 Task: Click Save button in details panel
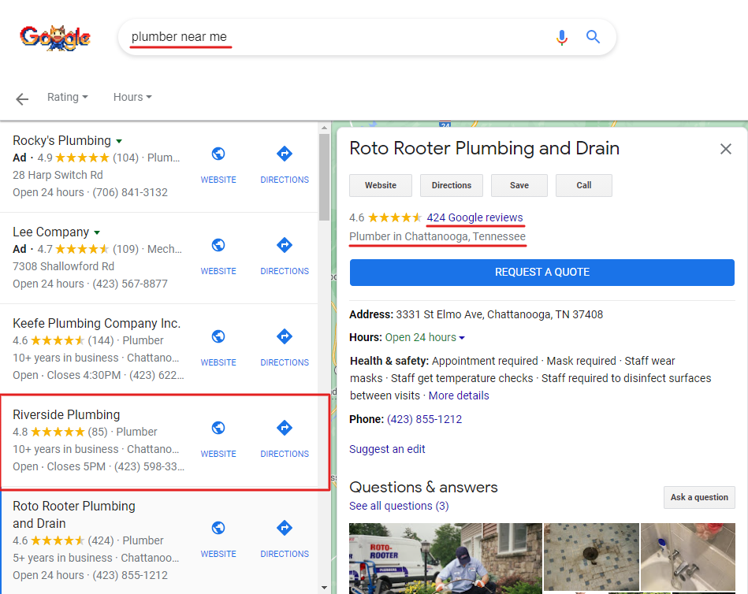pos(519,185)
